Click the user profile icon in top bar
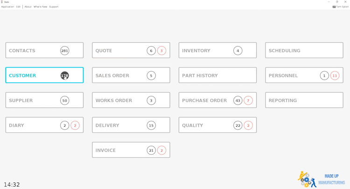 coord(334,7)
